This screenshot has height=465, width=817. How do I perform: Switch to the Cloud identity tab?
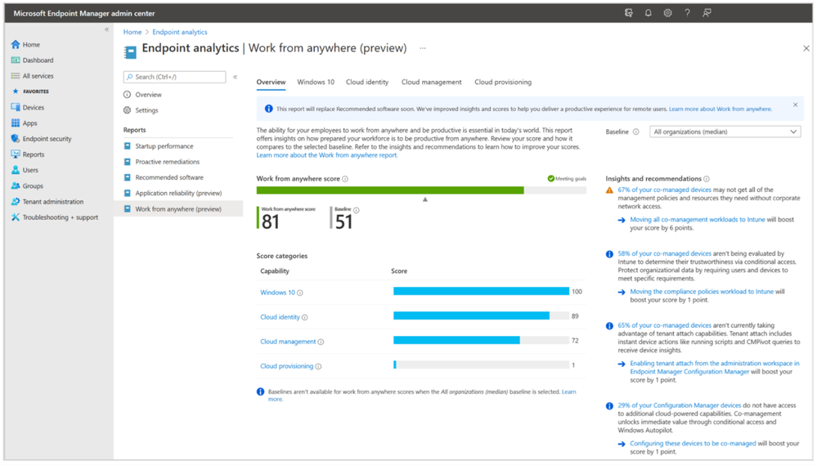coord(367,83)
